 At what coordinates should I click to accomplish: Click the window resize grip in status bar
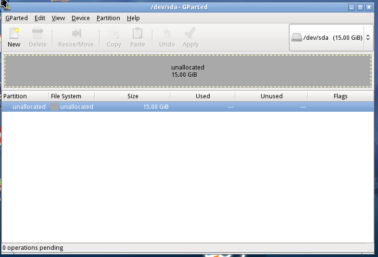[x=371, y=249]
